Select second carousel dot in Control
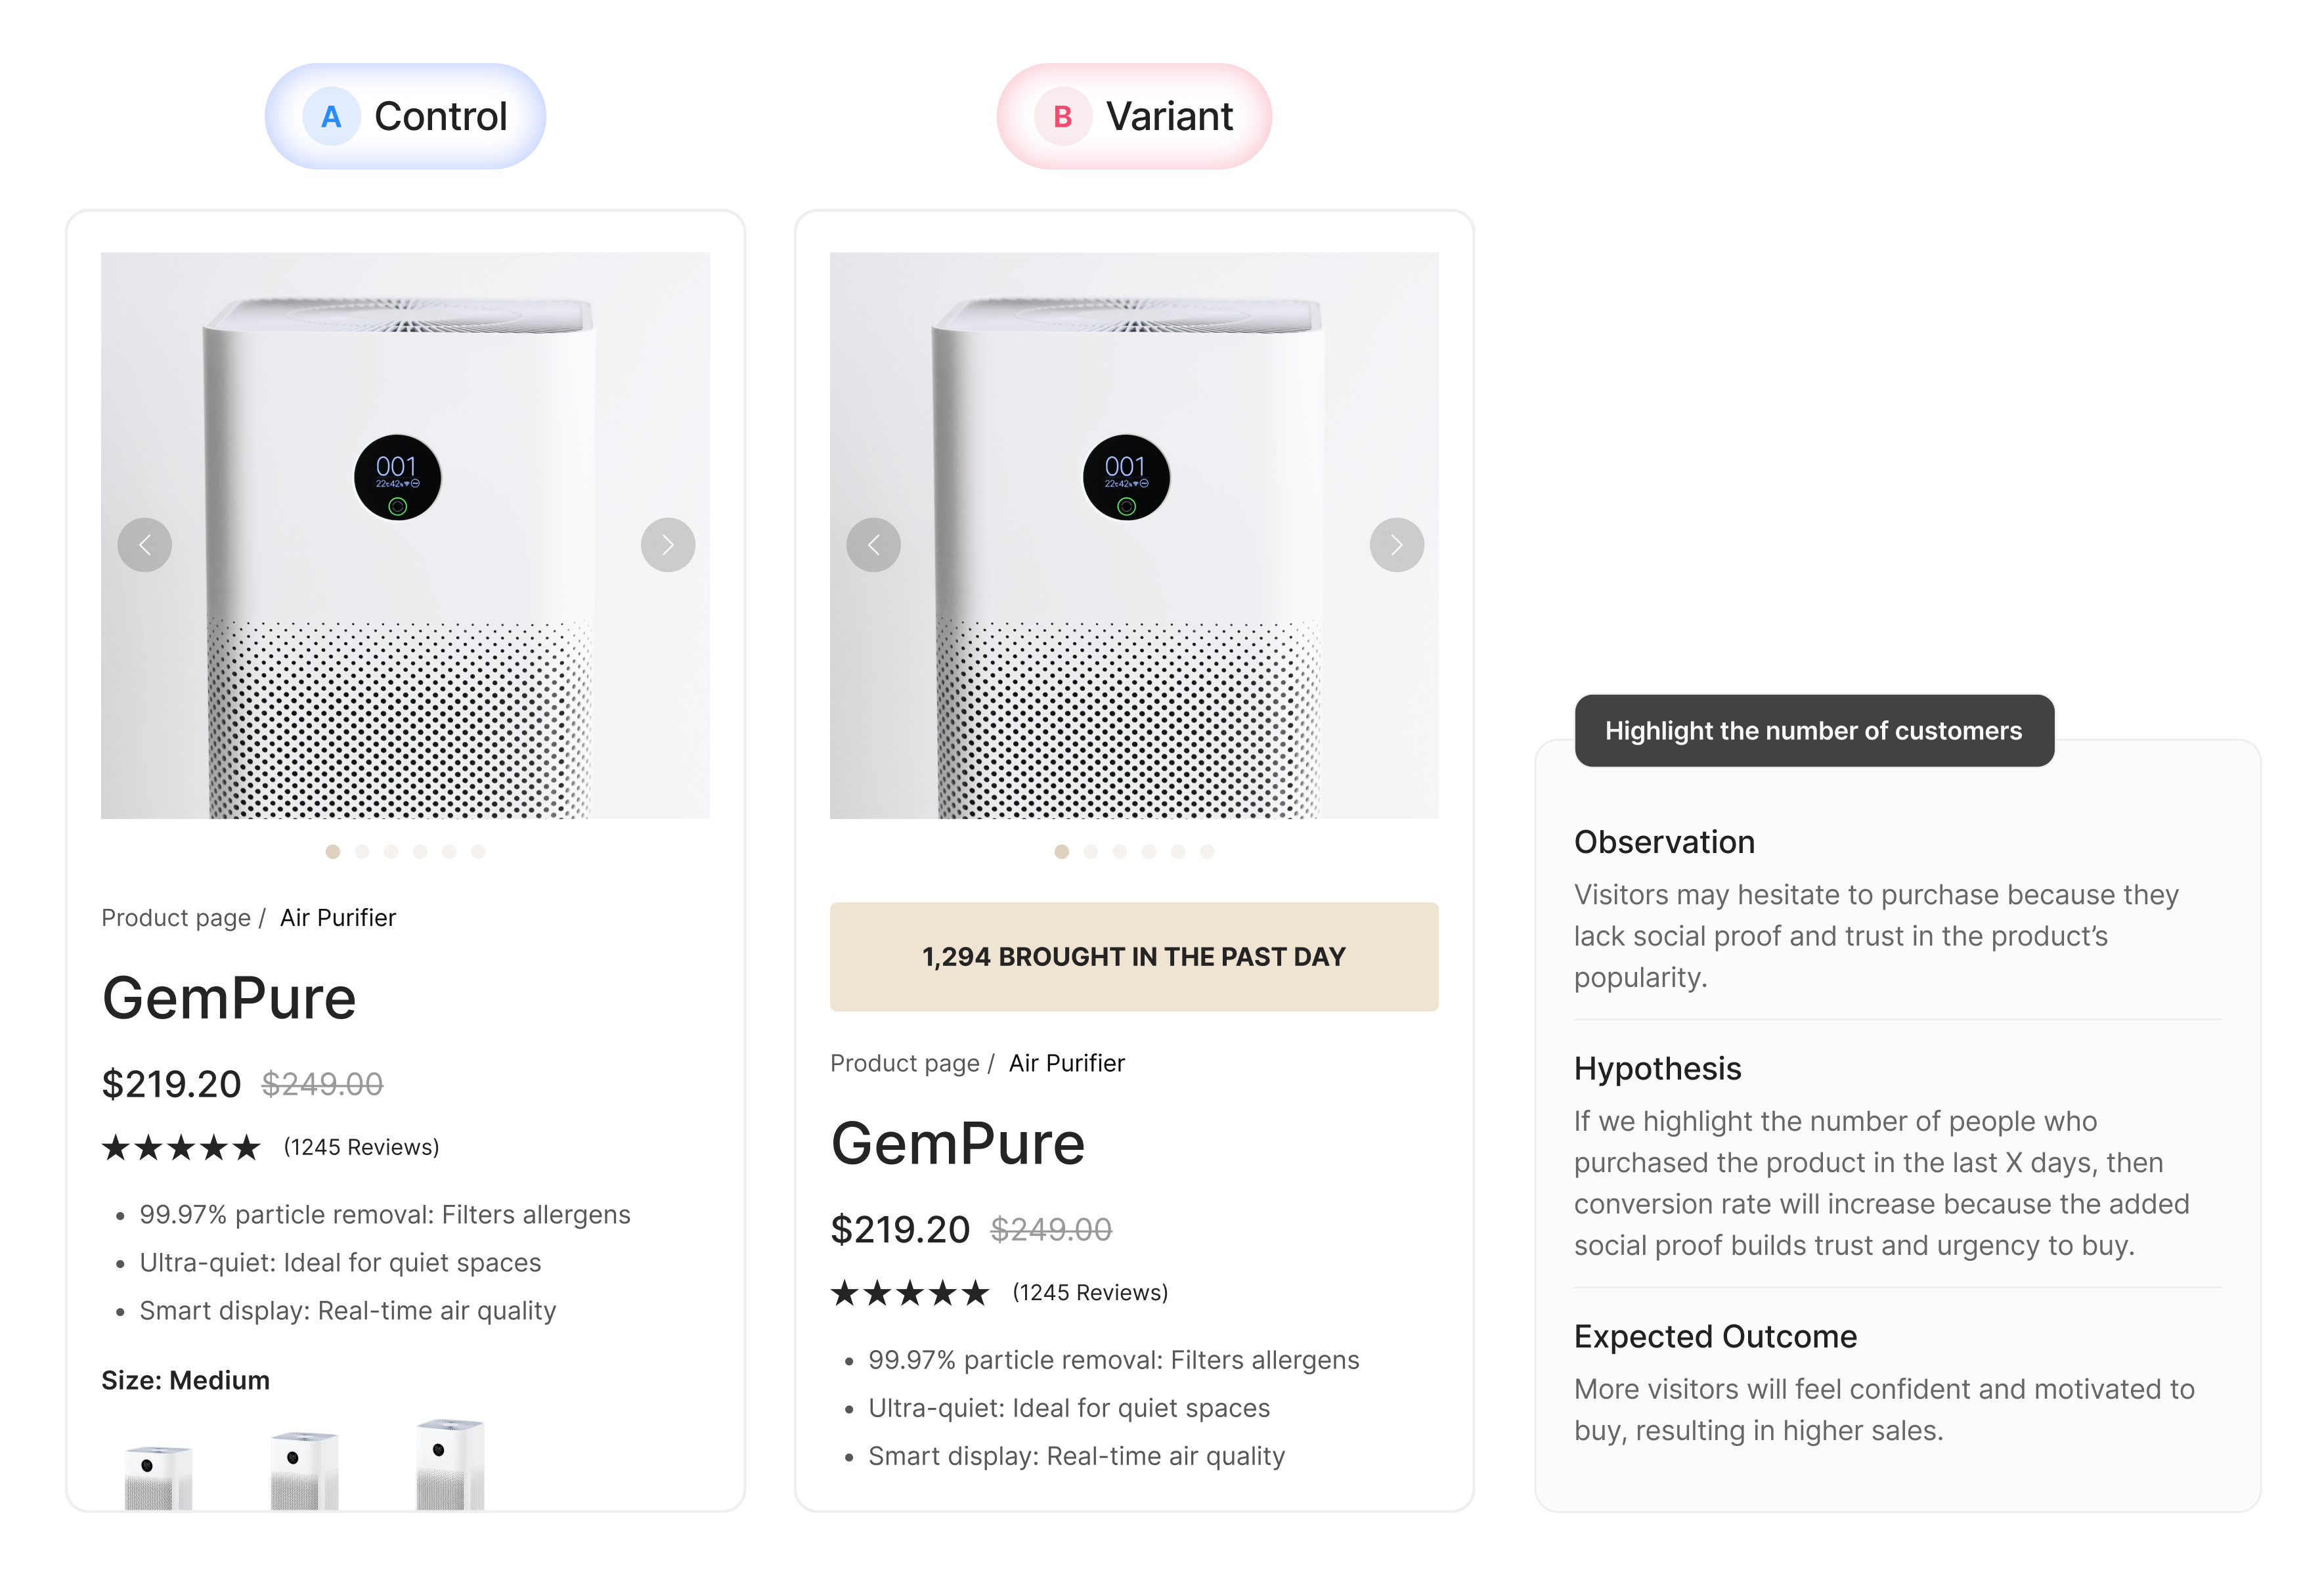2324x1576 pixels. click(x=362, y=852)
